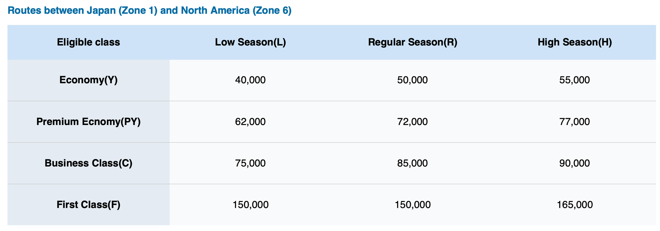
Task: Click the 55,000 Economy high season value
Action: [575, 80]
